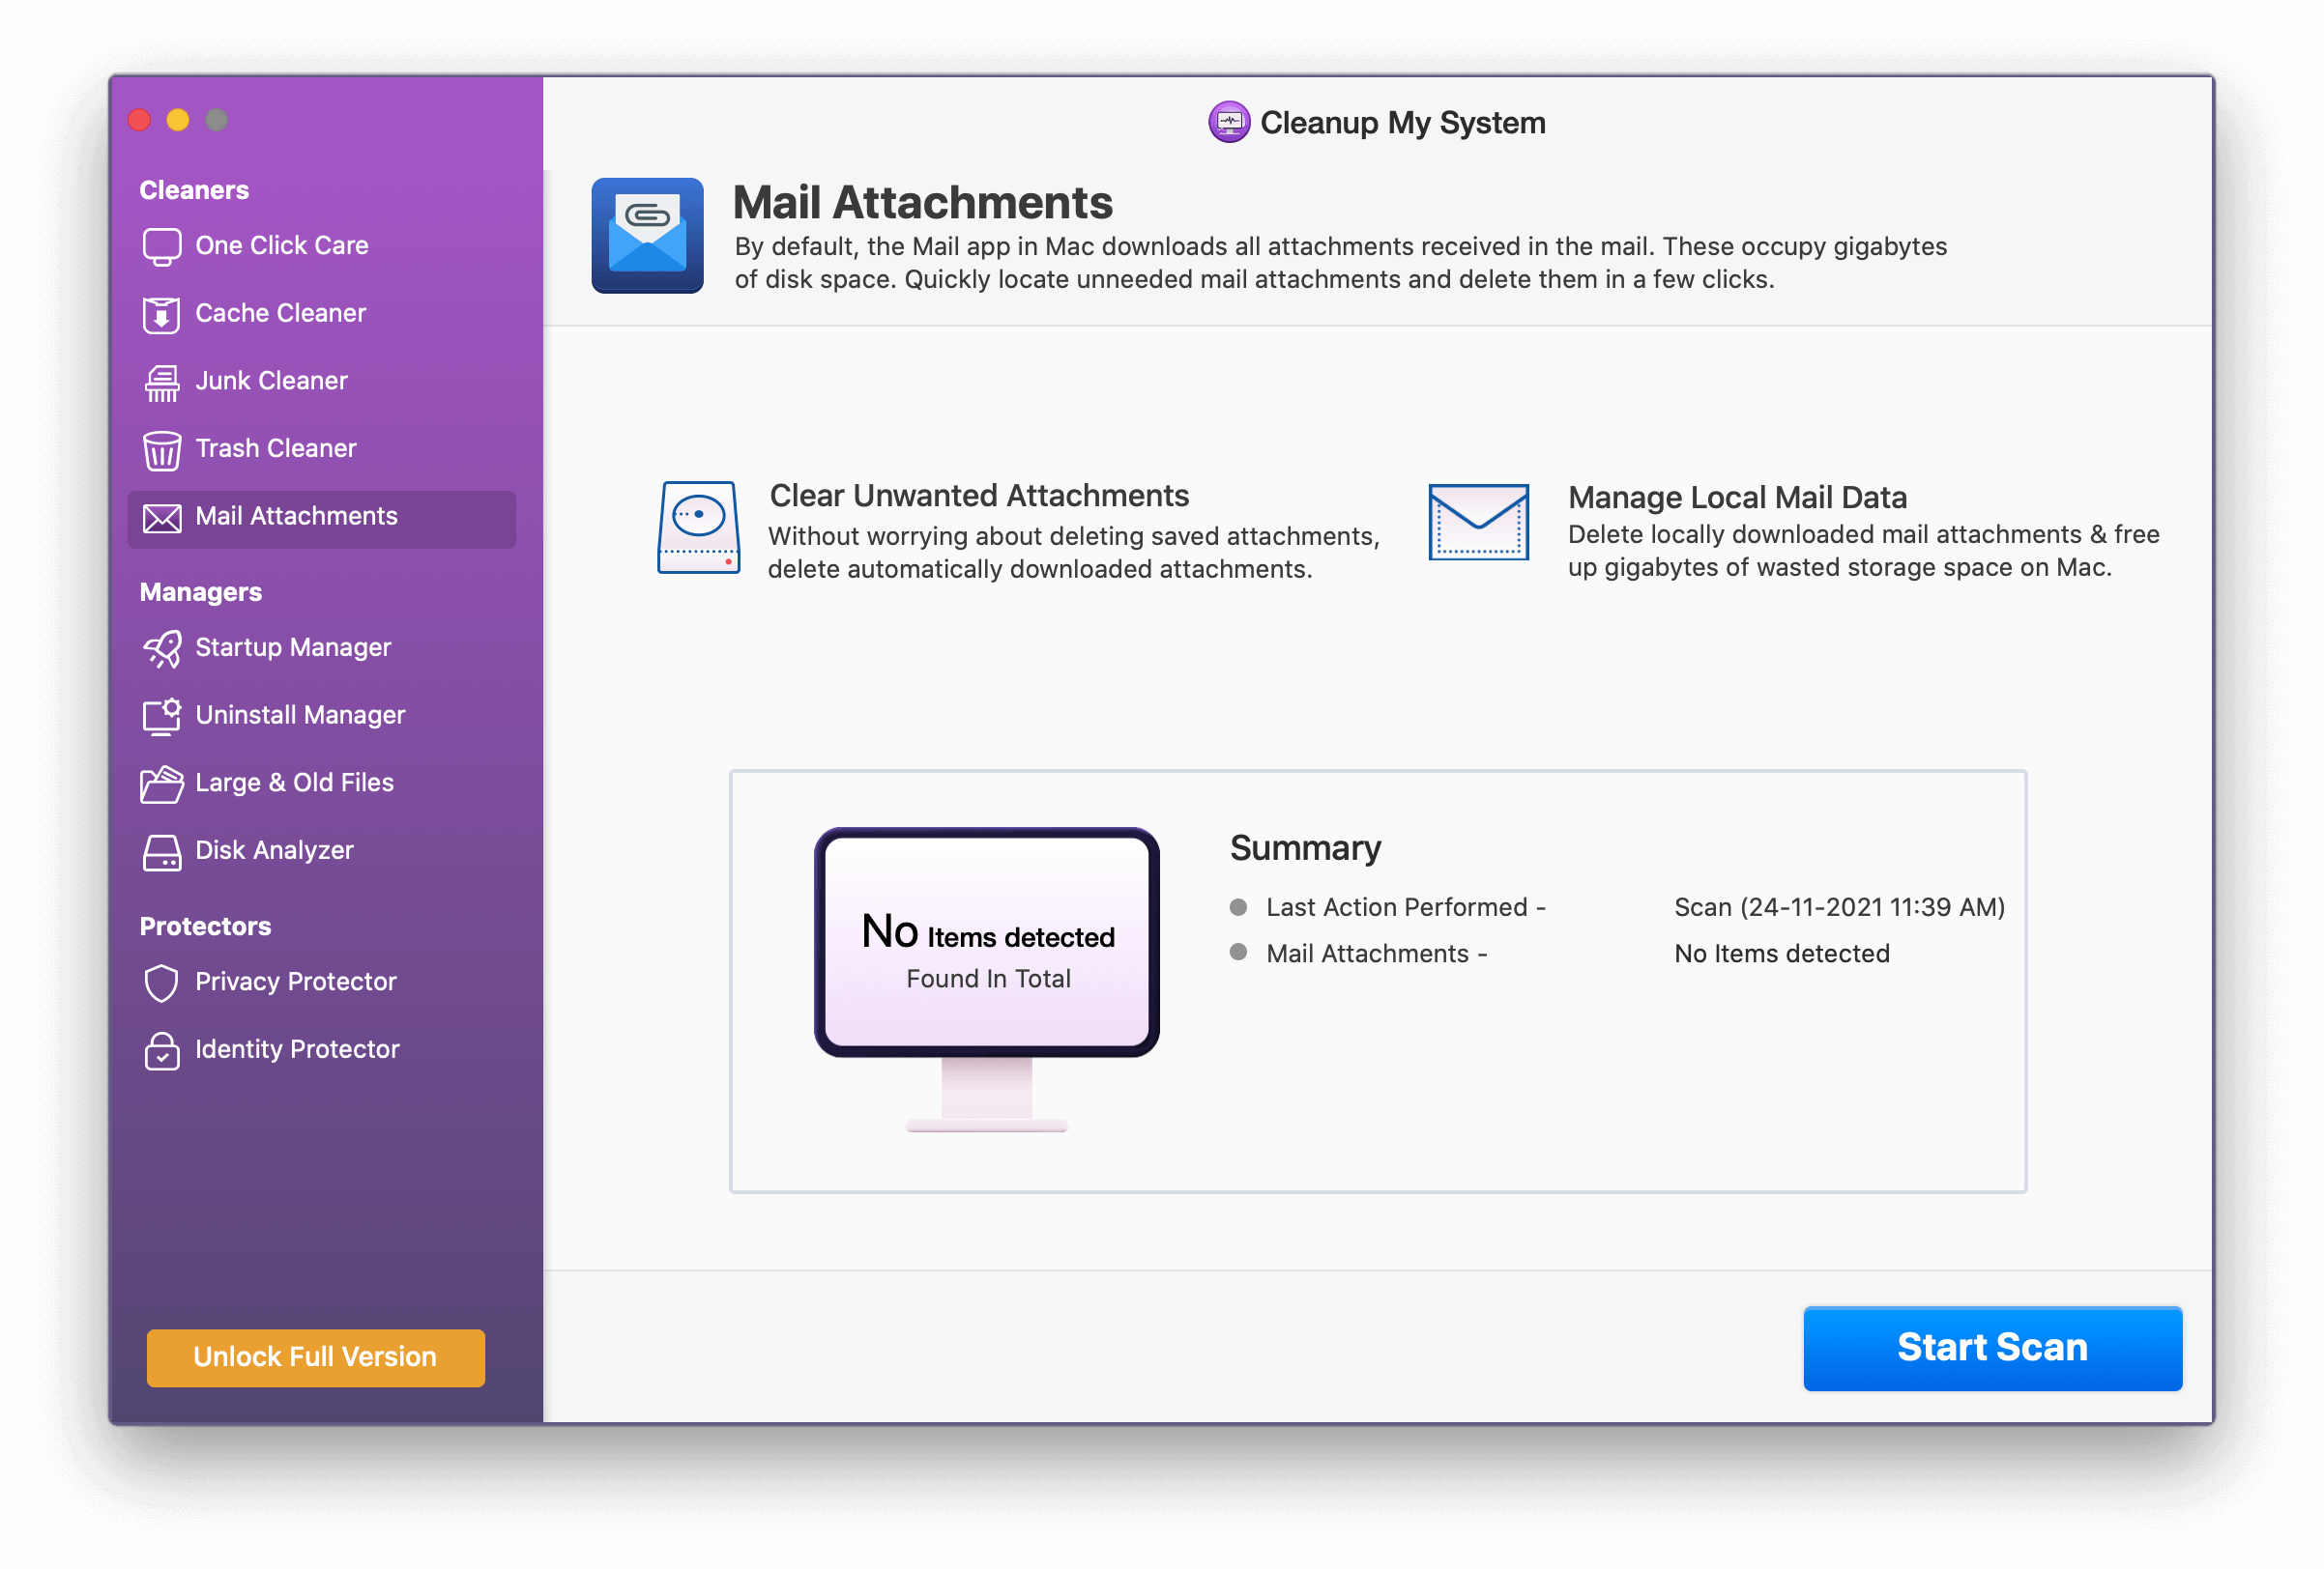Screen dimensions: 2324x1569
Task: Select the Cleaners section expander
Action: pyautogui.click(x=190, y=189)
